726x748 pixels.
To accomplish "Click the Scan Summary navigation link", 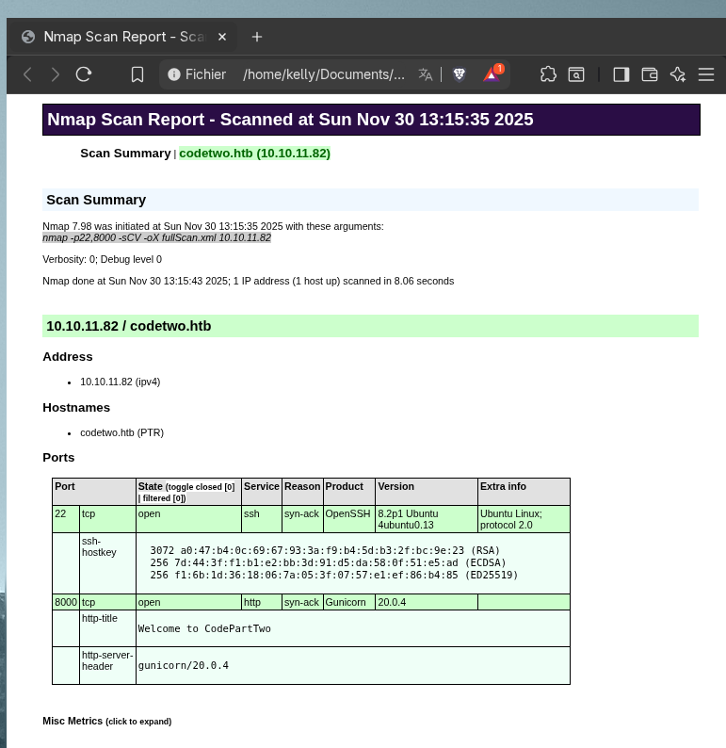I will point(124,153).
